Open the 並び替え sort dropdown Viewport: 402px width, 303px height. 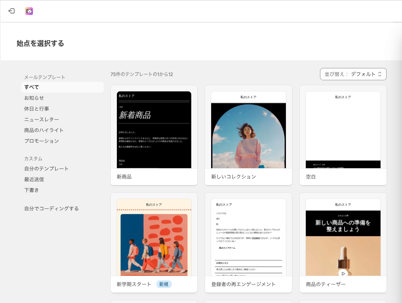tap(353, 74)
